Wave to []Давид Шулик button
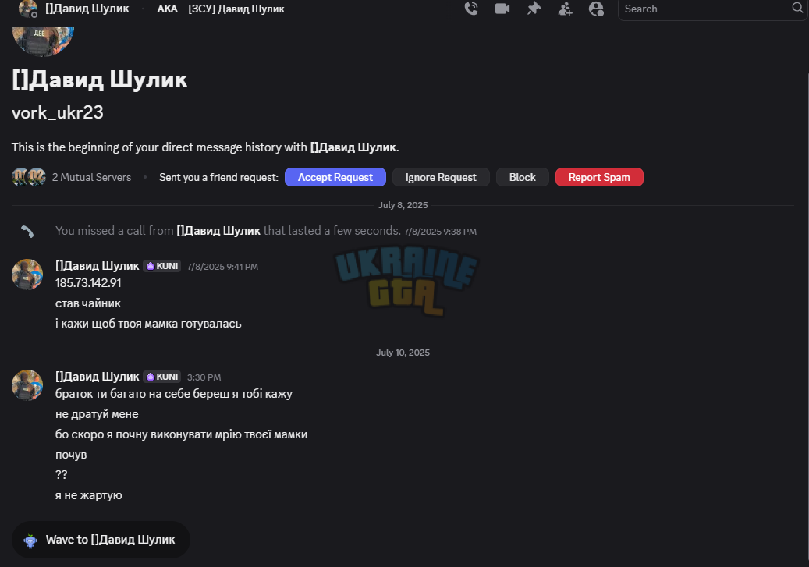Viewport: 809px width, 567px height. pyautogui.click(x=101, y=540)
